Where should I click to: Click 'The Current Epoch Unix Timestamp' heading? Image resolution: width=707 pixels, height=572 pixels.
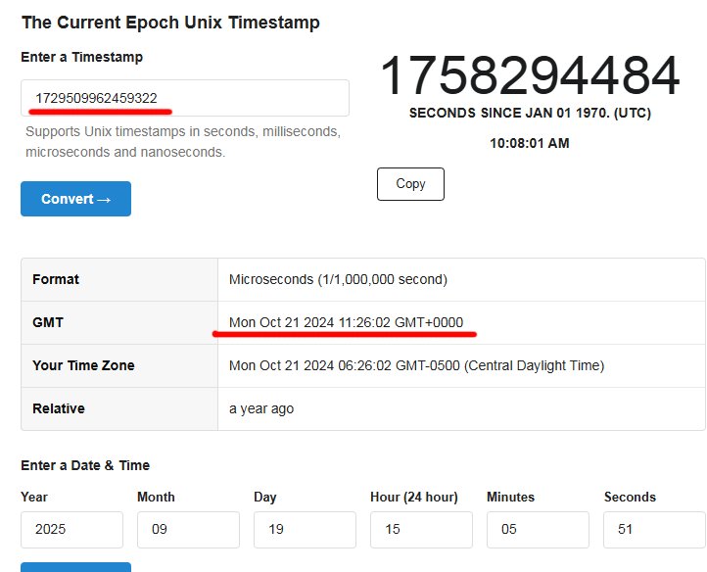pos(170,23)
